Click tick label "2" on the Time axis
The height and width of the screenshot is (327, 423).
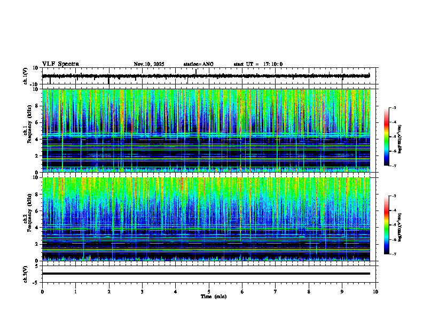pos(109,292)
